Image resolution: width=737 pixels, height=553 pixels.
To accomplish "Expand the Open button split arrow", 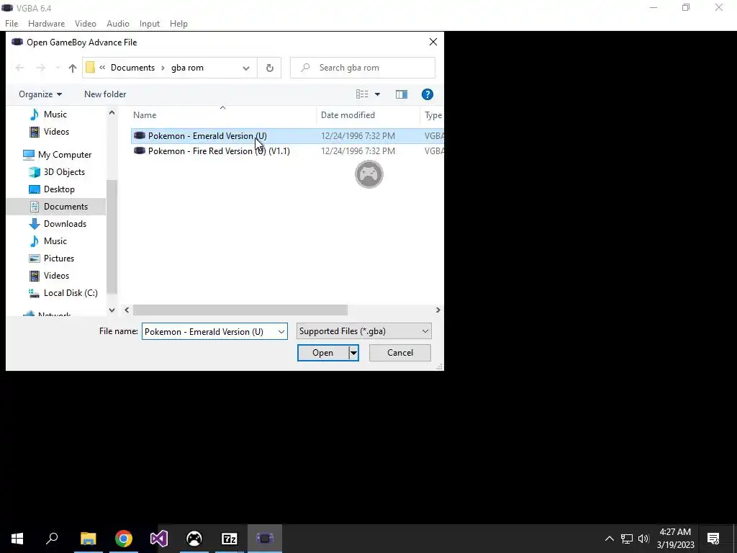I will (x=353, y=353).
